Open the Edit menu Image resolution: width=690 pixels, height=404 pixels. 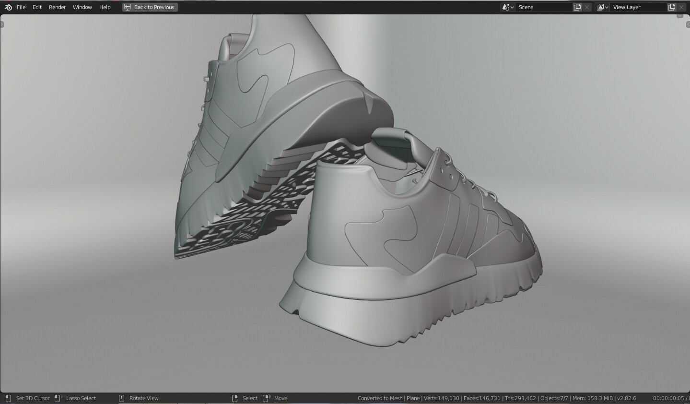coord(37,7)
